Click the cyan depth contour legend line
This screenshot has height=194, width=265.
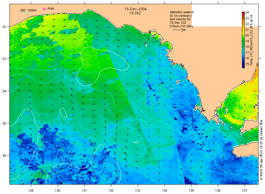pyautogui.click(x=25, y=13)
